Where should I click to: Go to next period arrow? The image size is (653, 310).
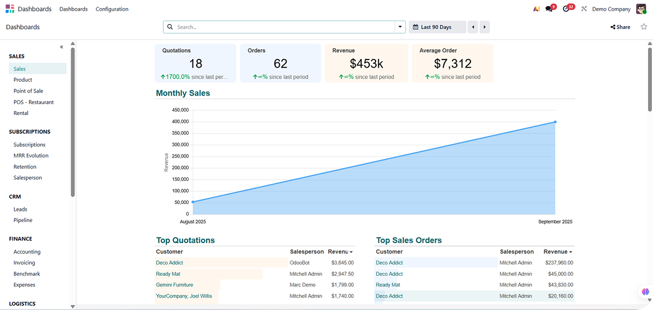coord(484,27)
